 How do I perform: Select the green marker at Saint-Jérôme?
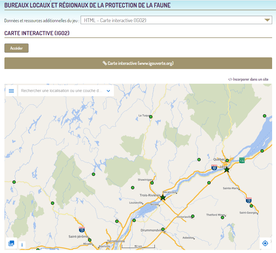[x=90, y=240]
